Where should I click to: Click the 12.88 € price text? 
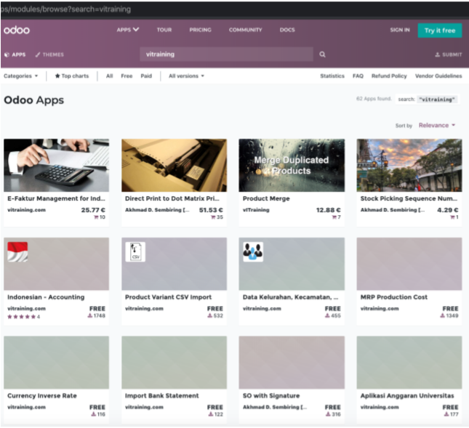pos(329,210)
